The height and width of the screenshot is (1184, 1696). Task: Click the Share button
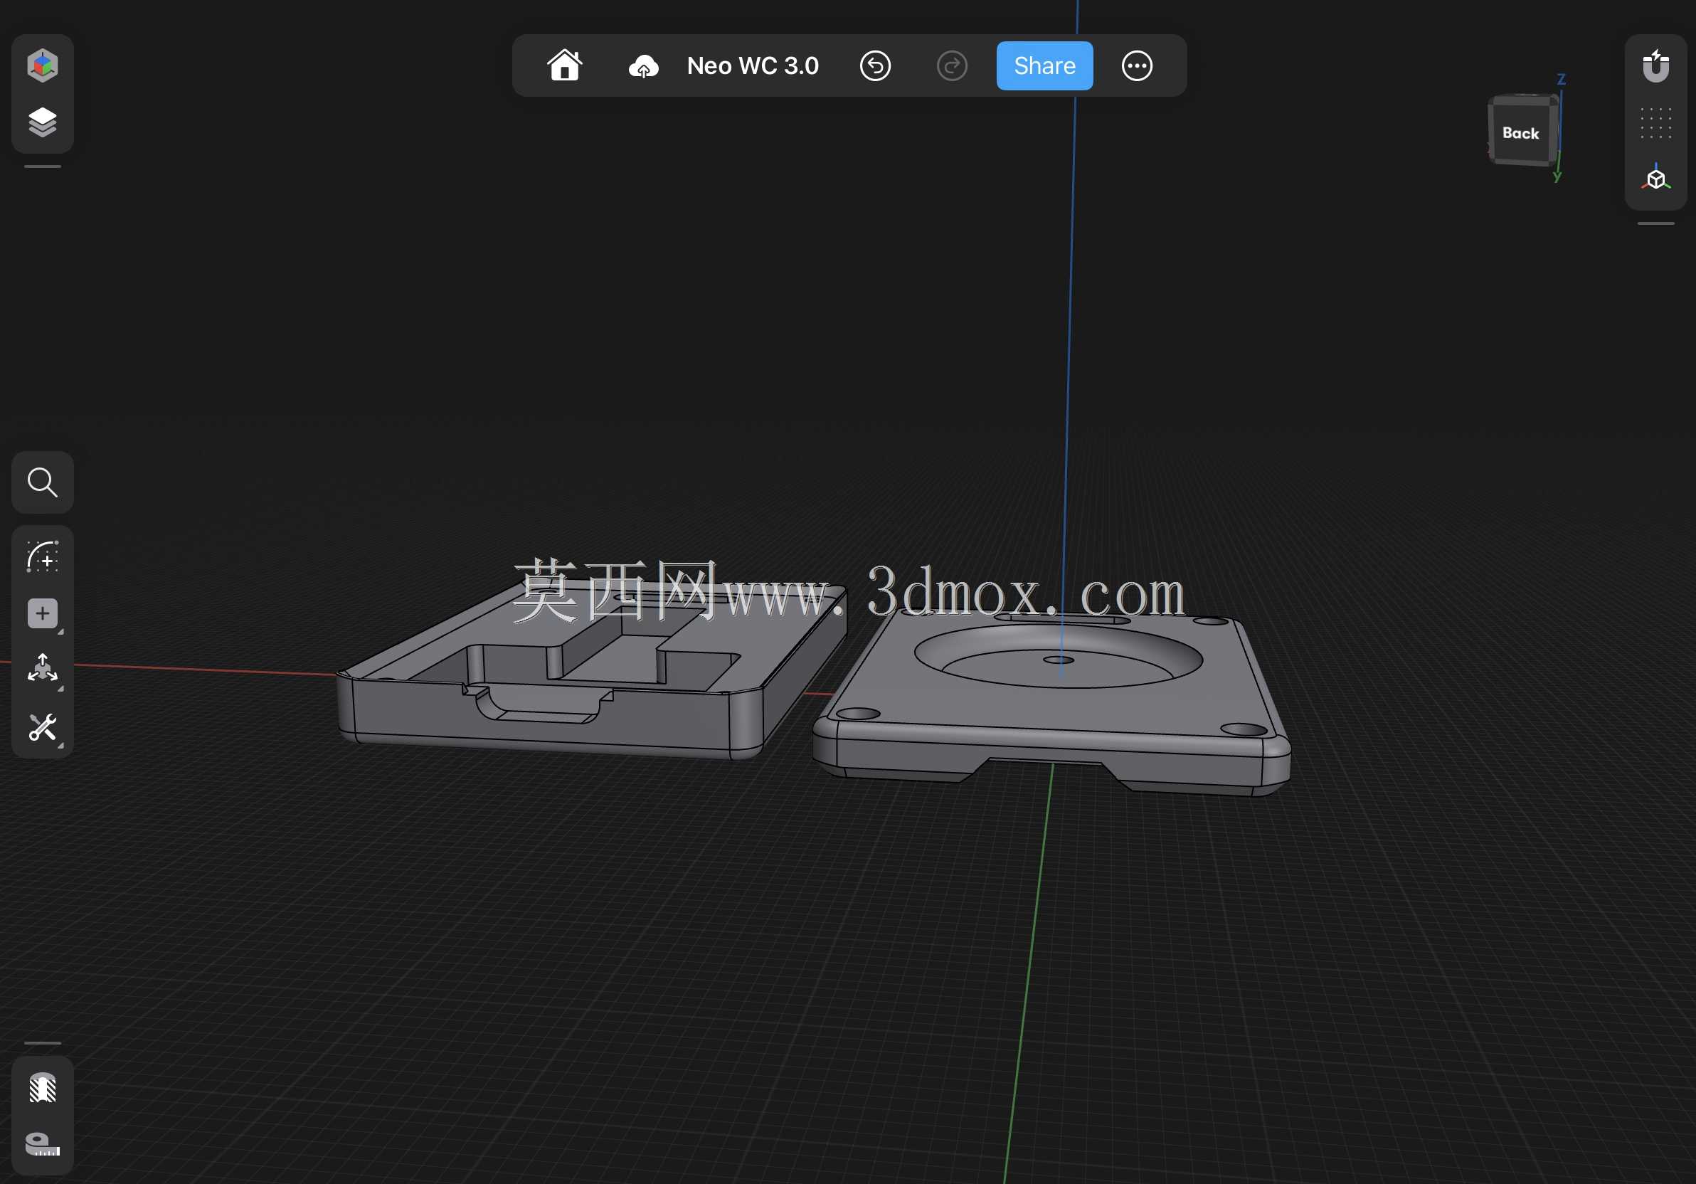click(1044, 65)
